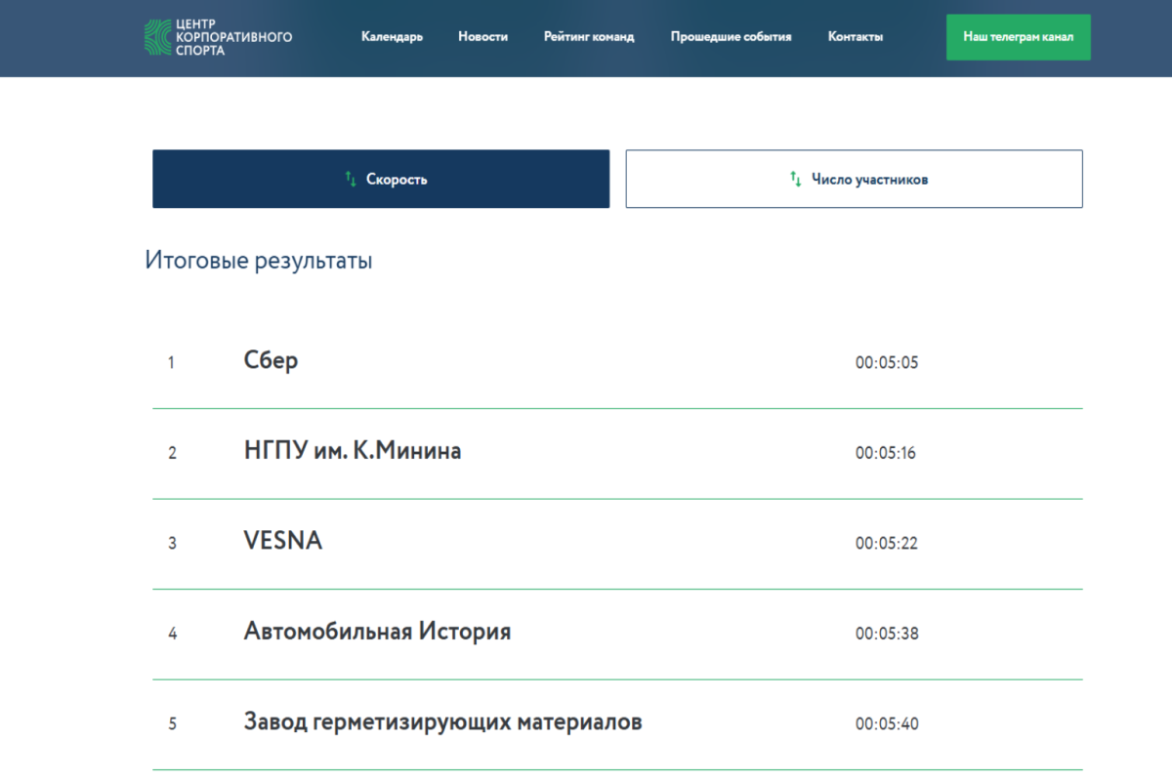Image resolution: width=1172 pixels, height=781 pixels.
Task: Click rank number 3 in VESNA row
Action: point(172,544)
